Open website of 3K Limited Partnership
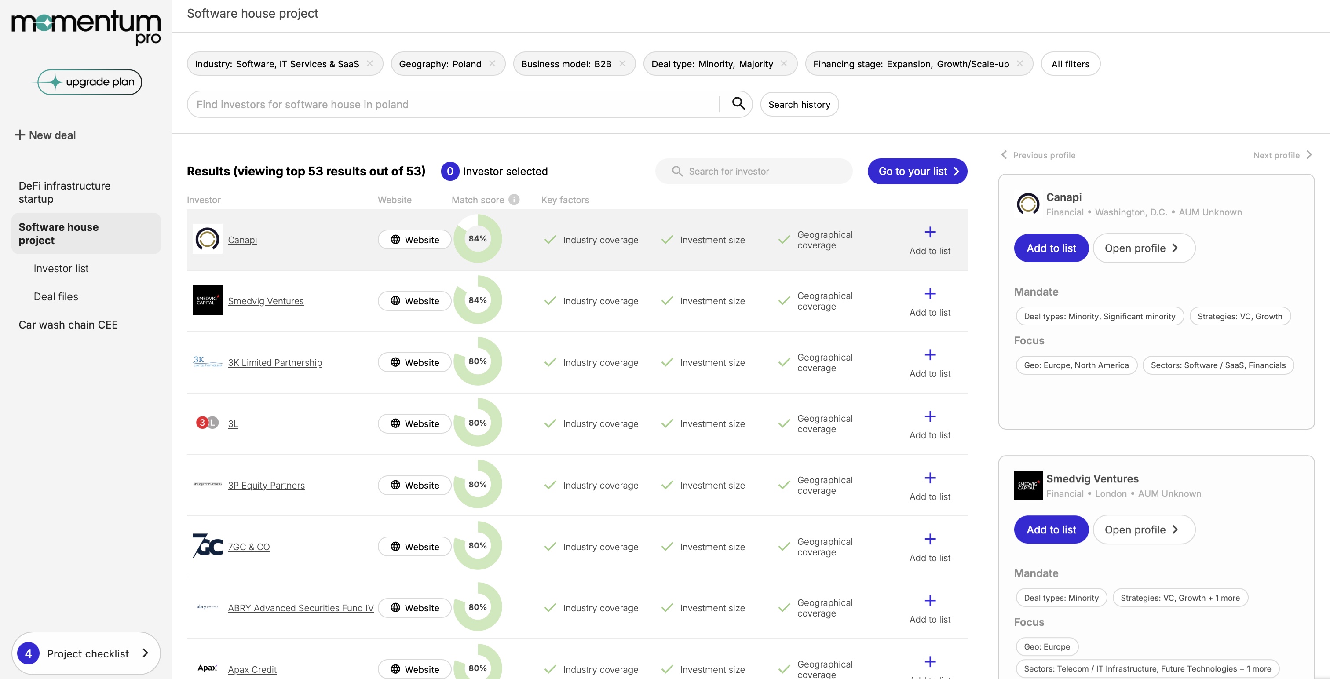Viewport: 1330px width, 679px height. point(415,362)
